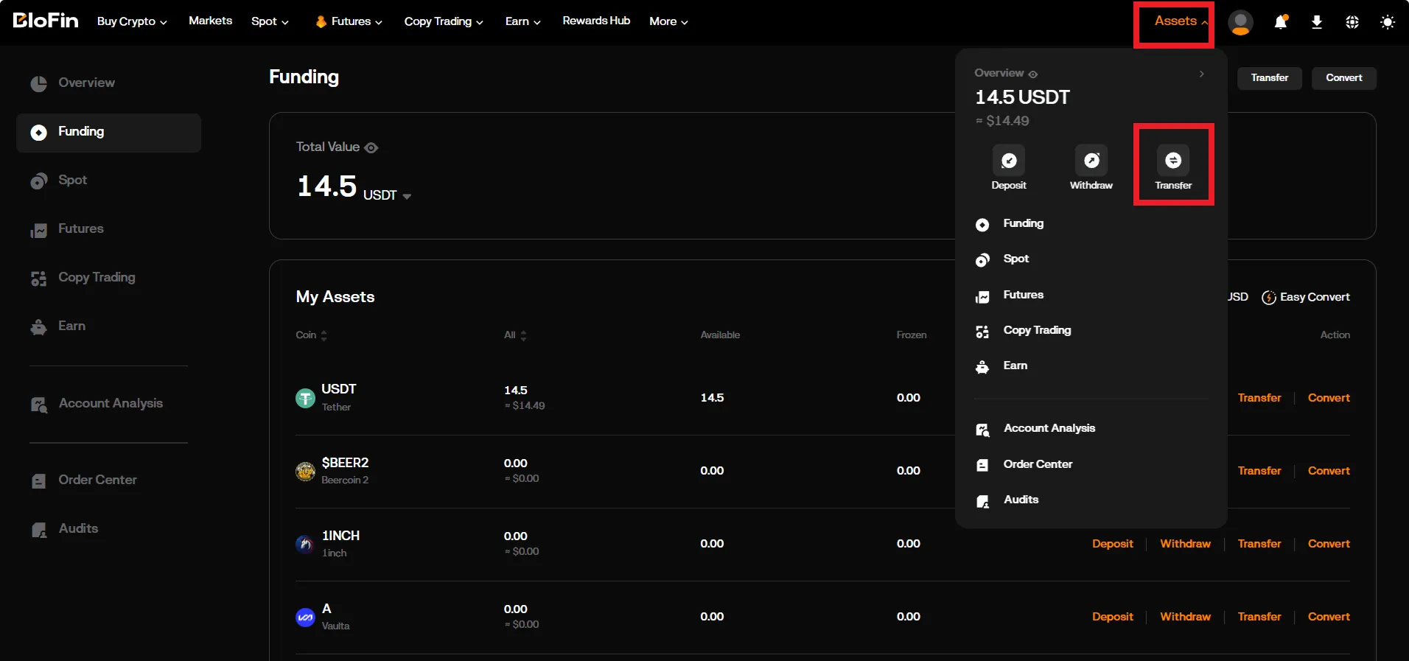
Task: Hide Total Value with eye icon
Action: tap(371, 148)
